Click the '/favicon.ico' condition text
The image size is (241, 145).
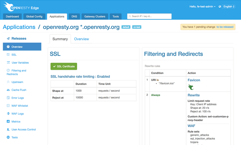point(167,83)
